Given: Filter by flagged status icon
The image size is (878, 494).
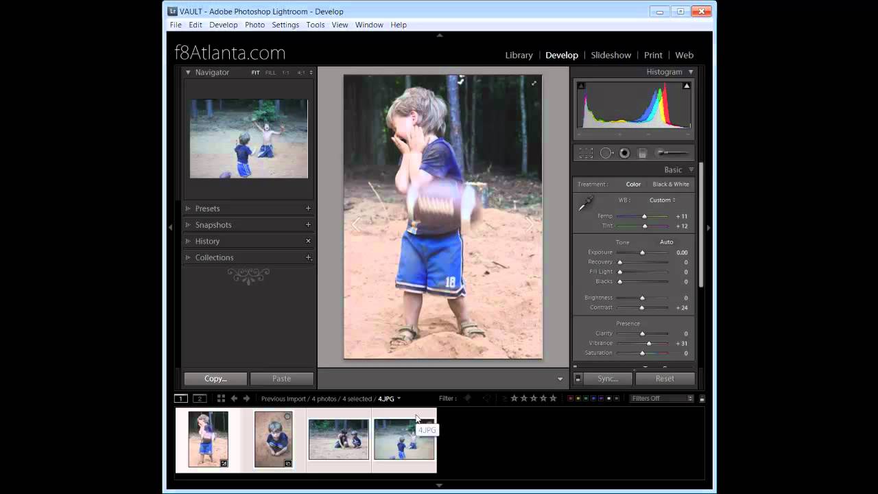Looking at the screenshot, I should 468,399.
